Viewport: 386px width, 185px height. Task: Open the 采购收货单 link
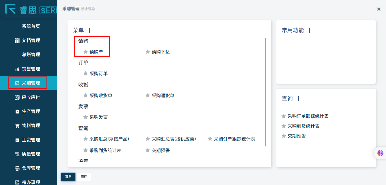click(101, 95)
